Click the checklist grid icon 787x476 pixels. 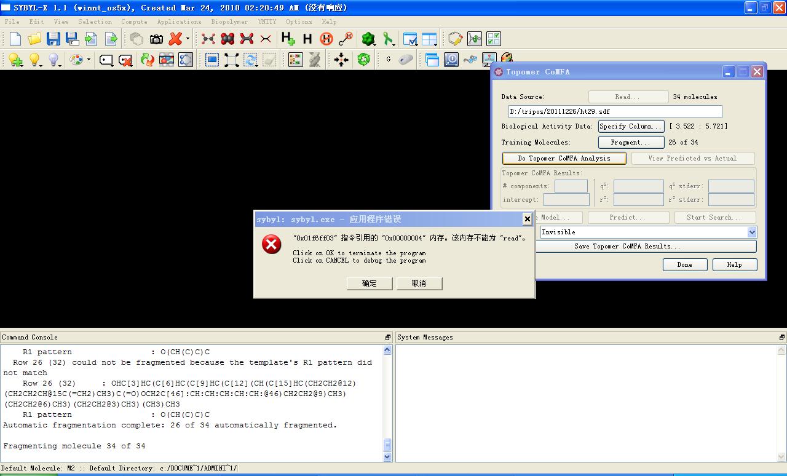[494, 39]
